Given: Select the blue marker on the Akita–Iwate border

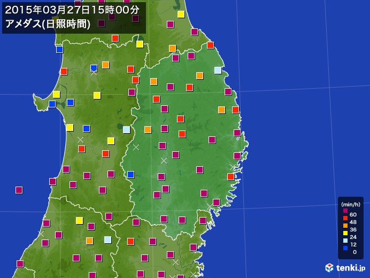Looking at the screenshot, I should click(130, 174).
